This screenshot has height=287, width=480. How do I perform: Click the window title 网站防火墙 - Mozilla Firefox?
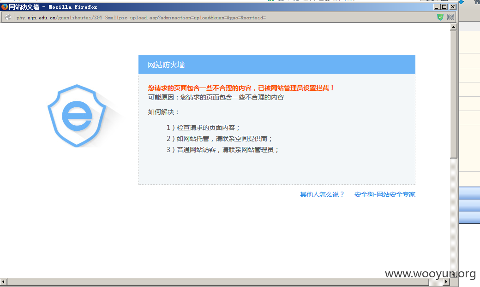pos(53,7)
